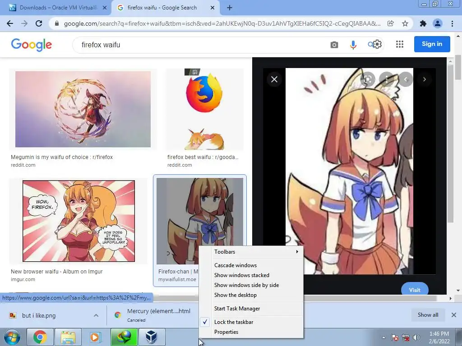Image resolution: width=462 pixels, height=346 pixels.
Task: Show the next image in preview
Action: tap(424, 79)
